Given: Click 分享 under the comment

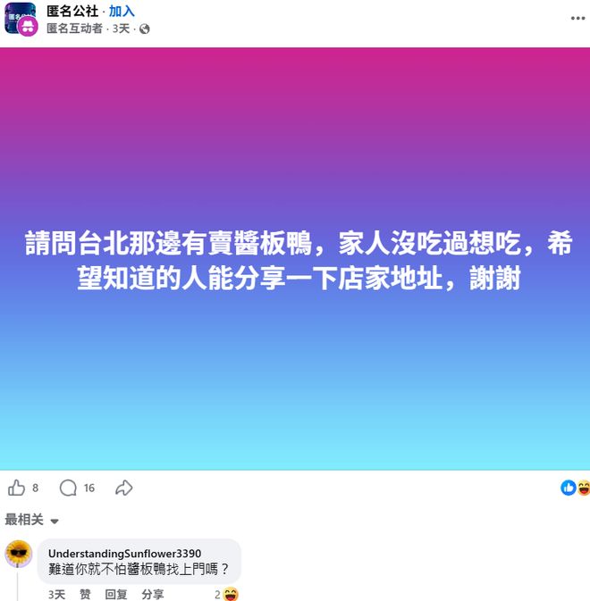Looking at the screenshot, I should pyautogui.click(x=153, y=595).
